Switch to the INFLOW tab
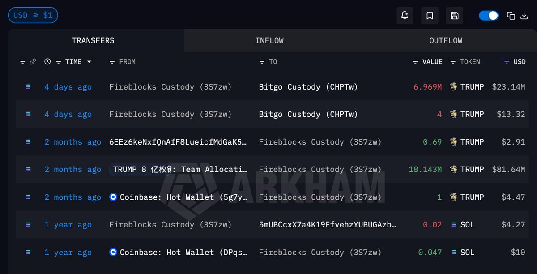This screenshot has width=537, height=274. pyautogui.click(x=269, y=40)
